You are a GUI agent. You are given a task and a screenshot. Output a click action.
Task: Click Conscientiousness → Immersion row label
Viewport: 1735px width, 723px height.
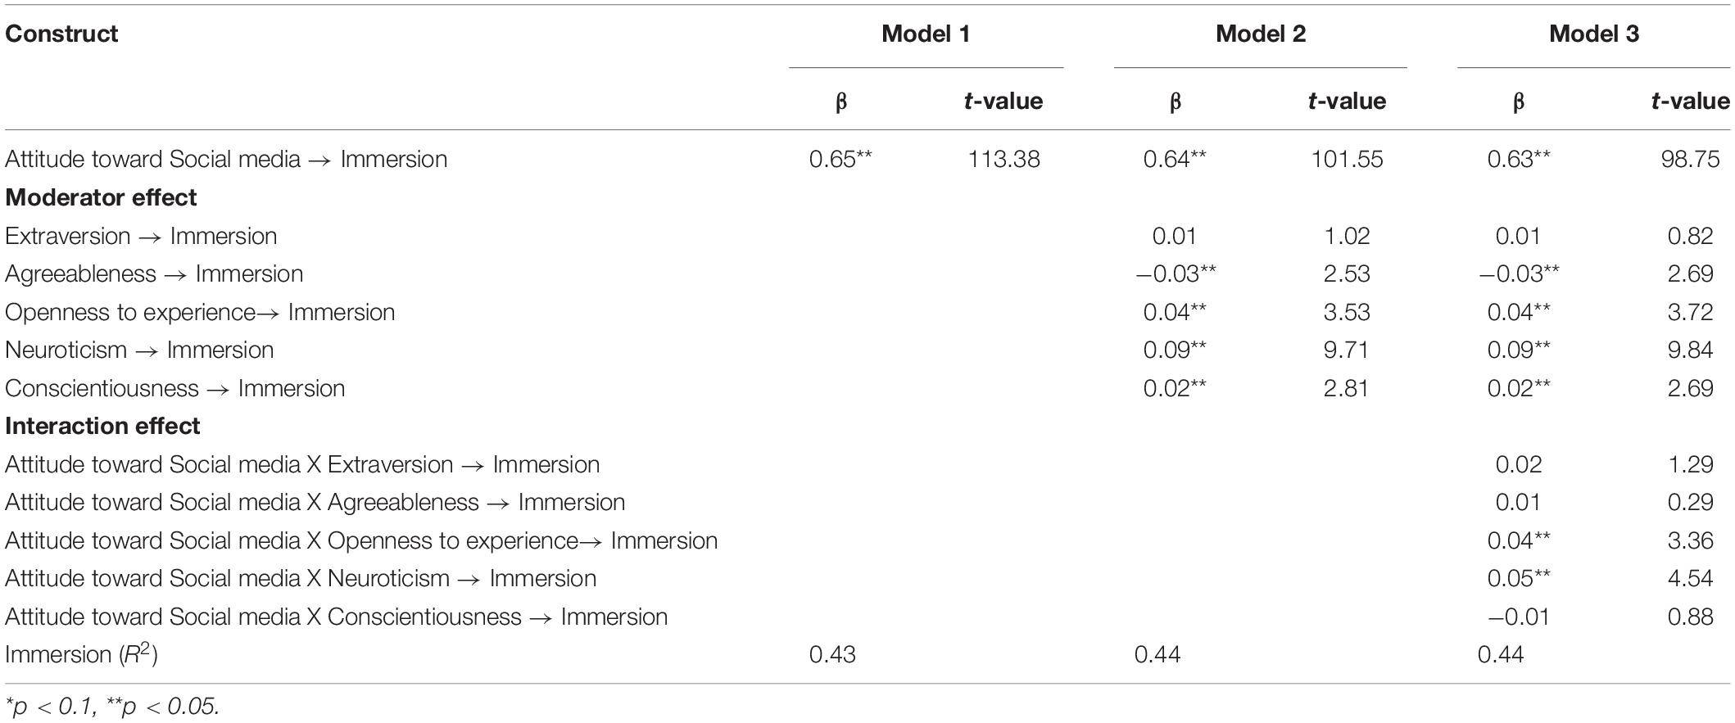coord(174,389)
